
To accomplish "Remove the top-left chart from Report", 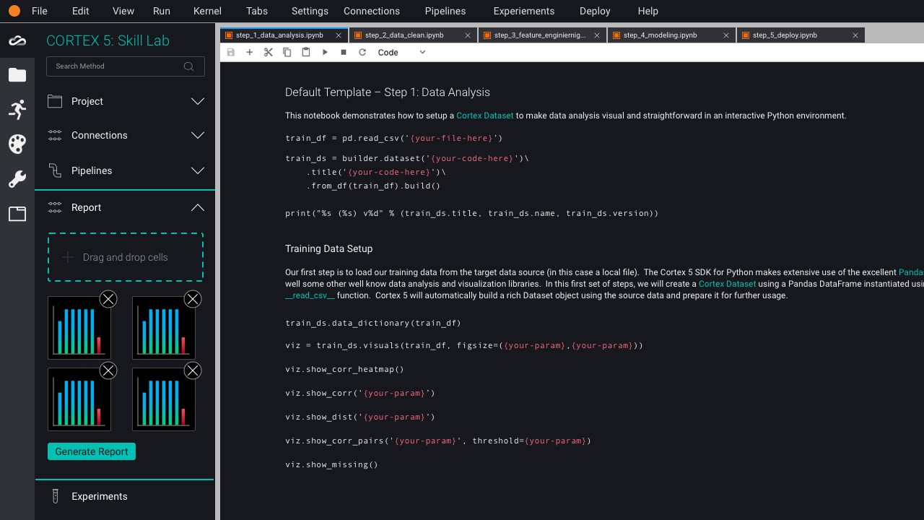I will pos(108,299).
